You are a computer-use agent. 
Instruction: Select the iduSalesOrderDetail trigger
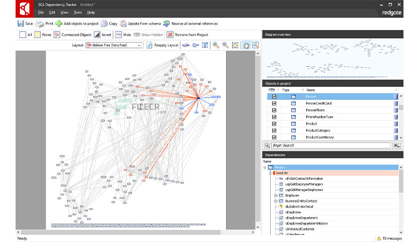(x=299, y=206)
